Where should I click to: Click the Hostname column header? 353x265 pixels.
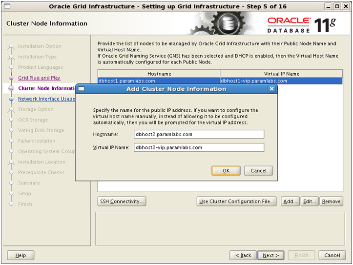159,74
